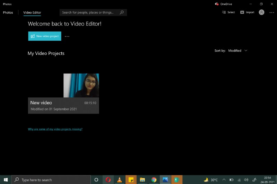The height and width of the screenshot is (184, 277).
Task: Open Sticky Notes from taskbar
Action: point(131,180)
